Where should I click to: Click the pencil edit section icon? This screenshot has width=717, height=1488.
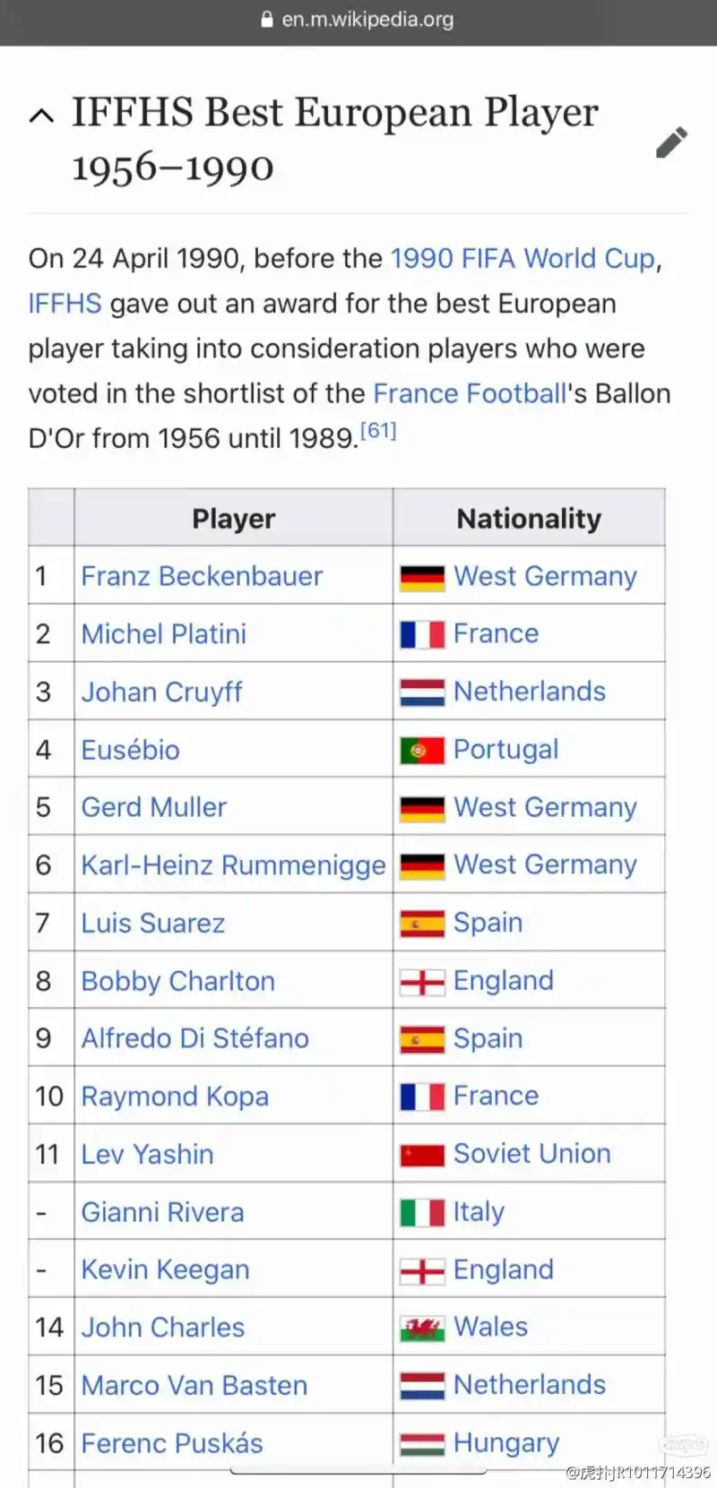671,142
